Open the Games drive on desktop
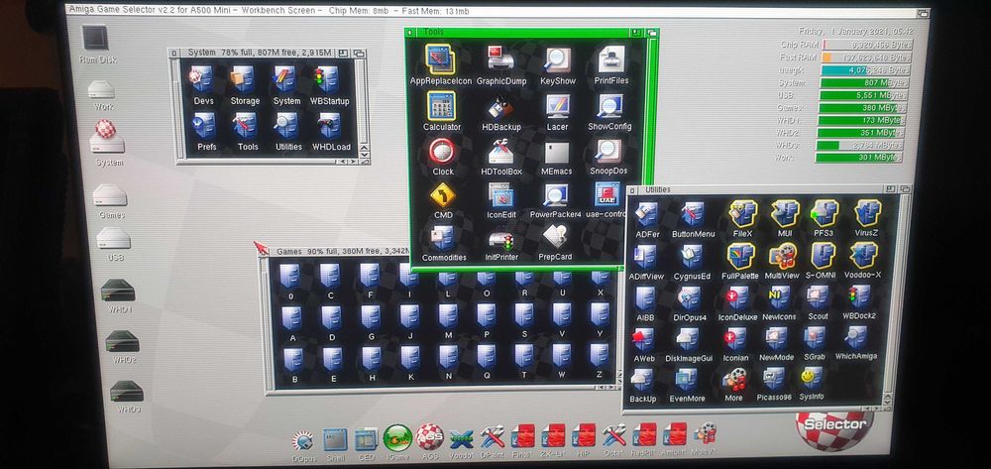 click(x=110, y=195)
